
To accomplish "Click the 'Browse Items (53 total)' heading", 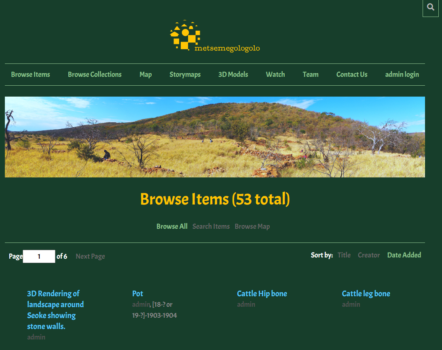I will (215, 199).
